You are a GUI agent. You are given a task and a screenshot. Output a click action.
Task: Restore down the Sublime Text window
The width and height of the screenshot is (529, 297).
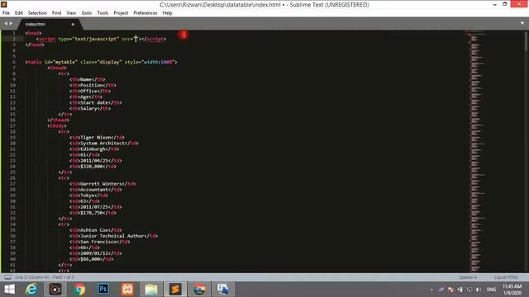tap(505, 4)
